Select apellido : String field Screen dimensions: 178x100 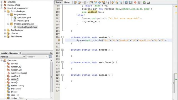(17, 86)
